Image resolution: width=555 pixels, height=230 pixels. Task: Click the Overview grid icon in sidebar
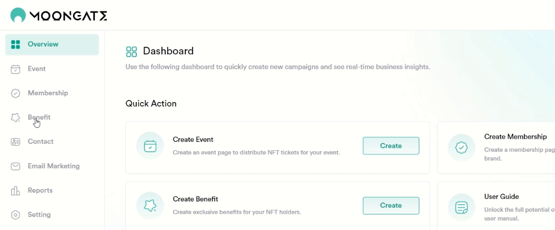16,45
